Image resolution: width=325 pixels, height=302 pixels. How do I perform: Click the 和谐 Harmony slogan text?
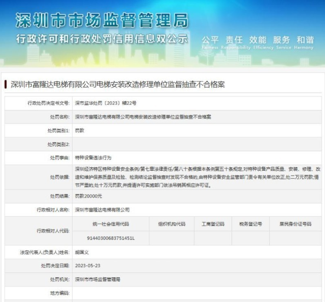click(x=304, y=43)
